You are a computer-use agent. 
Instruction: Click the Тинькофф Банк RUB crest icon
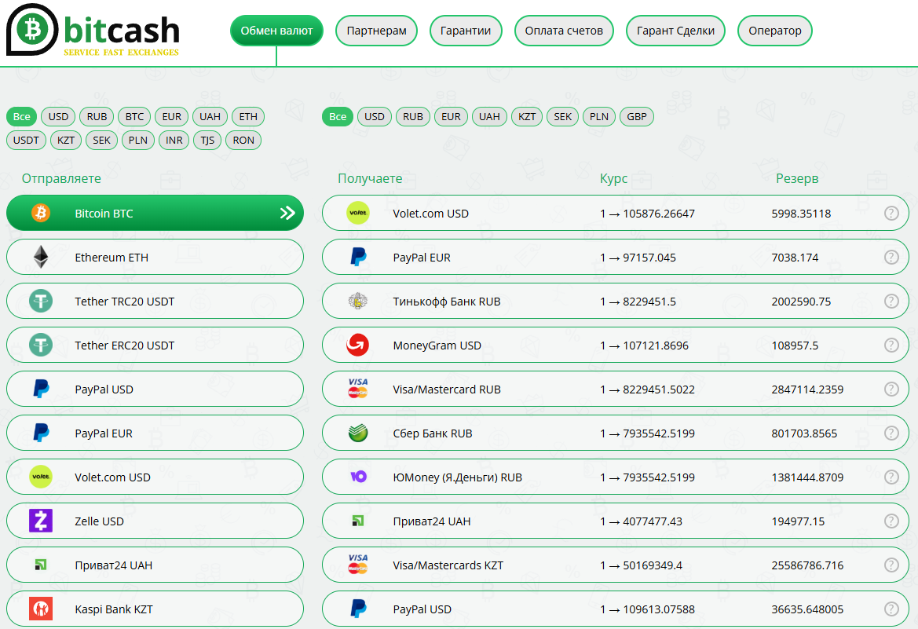tap(357, 301)
